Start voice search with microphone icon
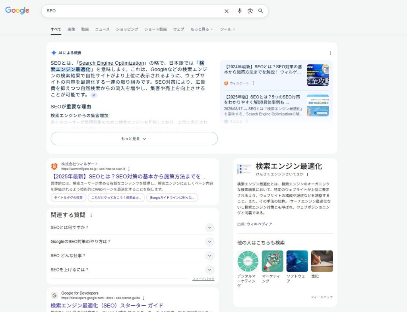This screenshot has width=407, height=312. tap(239, 11)
